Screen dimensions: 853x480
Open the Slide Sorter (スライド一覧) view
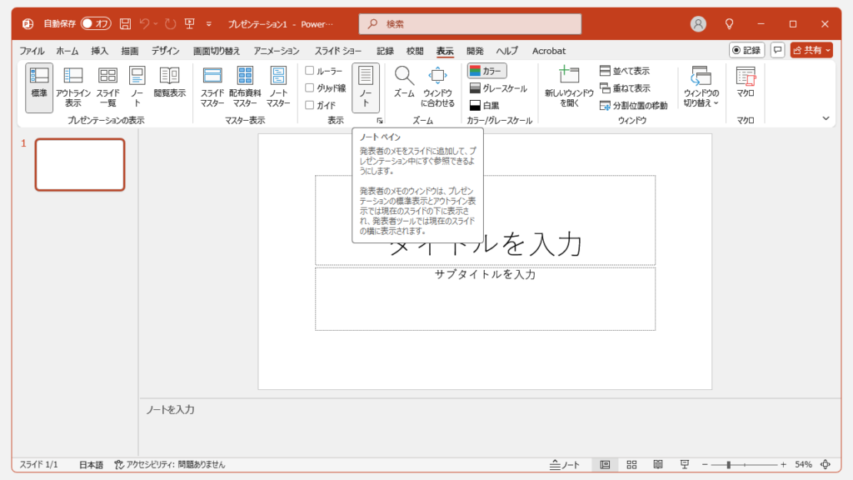[x=107, y=86]
